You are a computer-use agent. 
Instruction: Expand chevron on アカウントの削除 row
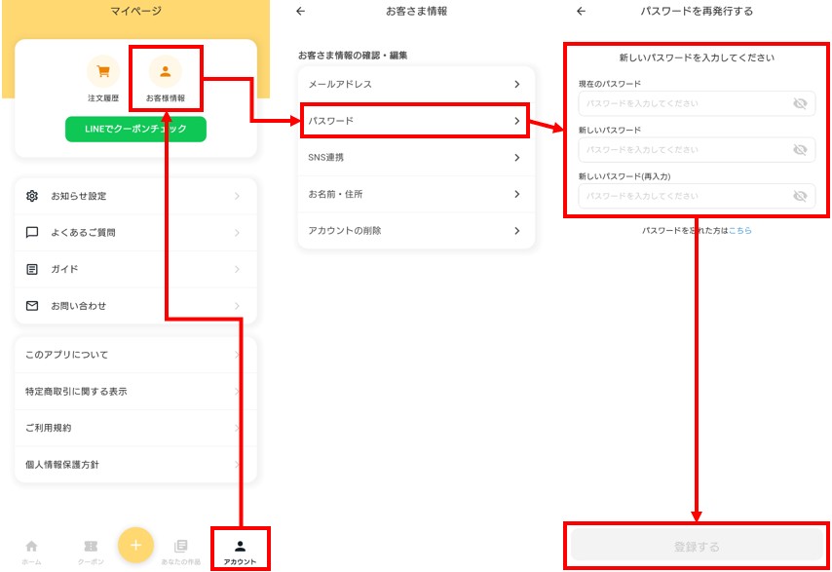[516, 231]
